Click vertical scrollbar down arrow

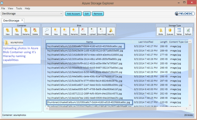click(x=190, y=105)
